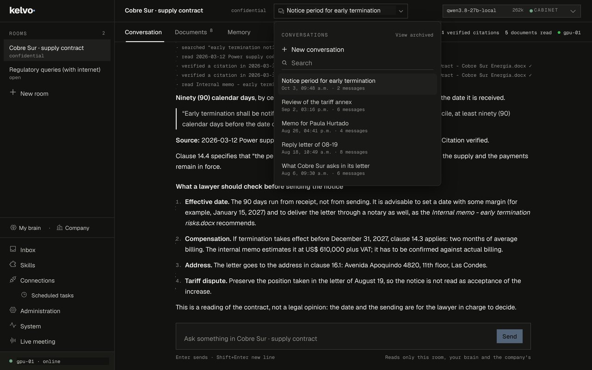Screen dimensions: 592x370
Task: Open Company via its building icon
Action: click(x=60, y=228)
